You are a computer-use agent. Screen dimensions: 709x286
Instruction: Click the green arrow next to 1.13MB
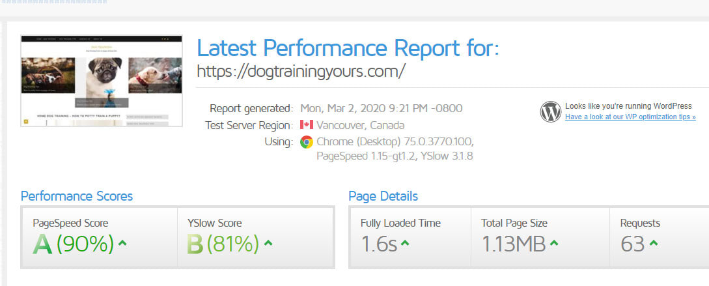point(553,244)
